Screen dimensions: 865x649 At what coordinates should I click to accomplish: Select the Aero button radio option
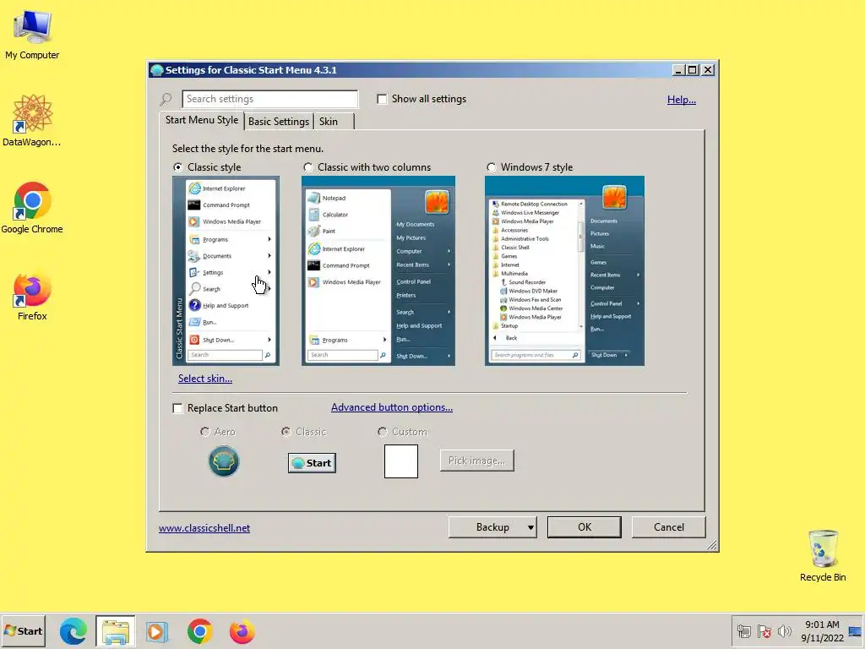coord(204,432)
